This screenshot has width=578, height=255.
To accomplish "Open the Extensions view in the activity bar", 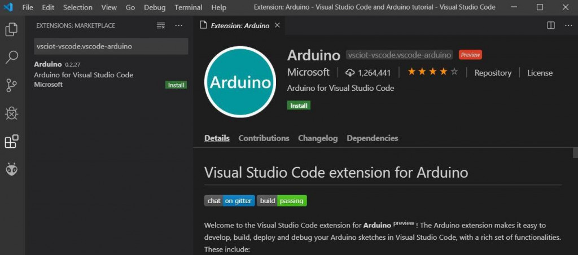I will [11, 142].
